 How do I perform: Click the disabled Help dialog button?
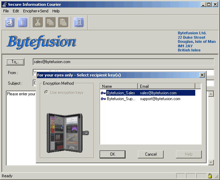(x=189, y=154)
